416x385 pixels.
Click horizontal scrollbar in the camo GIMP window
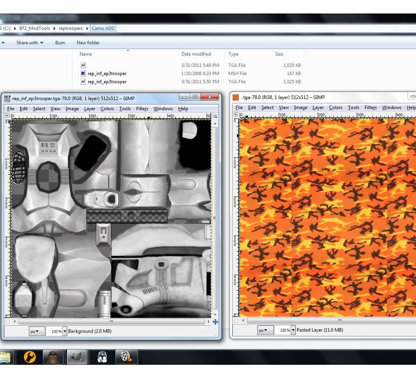click(x=339, y=321)
